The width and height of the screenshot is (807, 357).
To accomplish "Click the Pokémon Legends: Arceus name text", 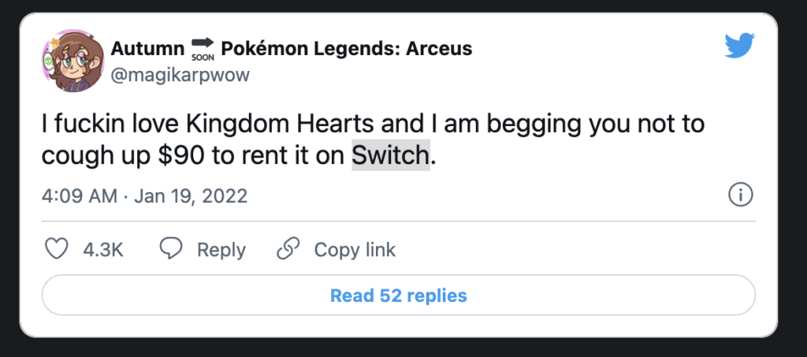I will [347, 49].
